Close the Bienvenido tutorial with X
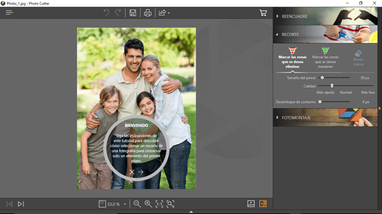Image resolution: width=382 pixels, height=214 pixels. click(x=132, y=172)
